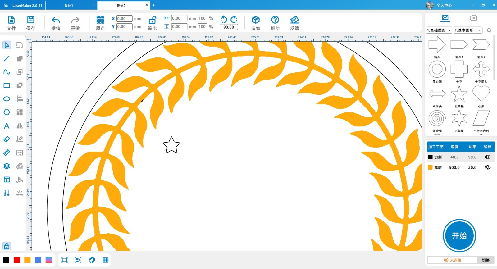Toggle output visibility for 切割 layer

point(487,157)
